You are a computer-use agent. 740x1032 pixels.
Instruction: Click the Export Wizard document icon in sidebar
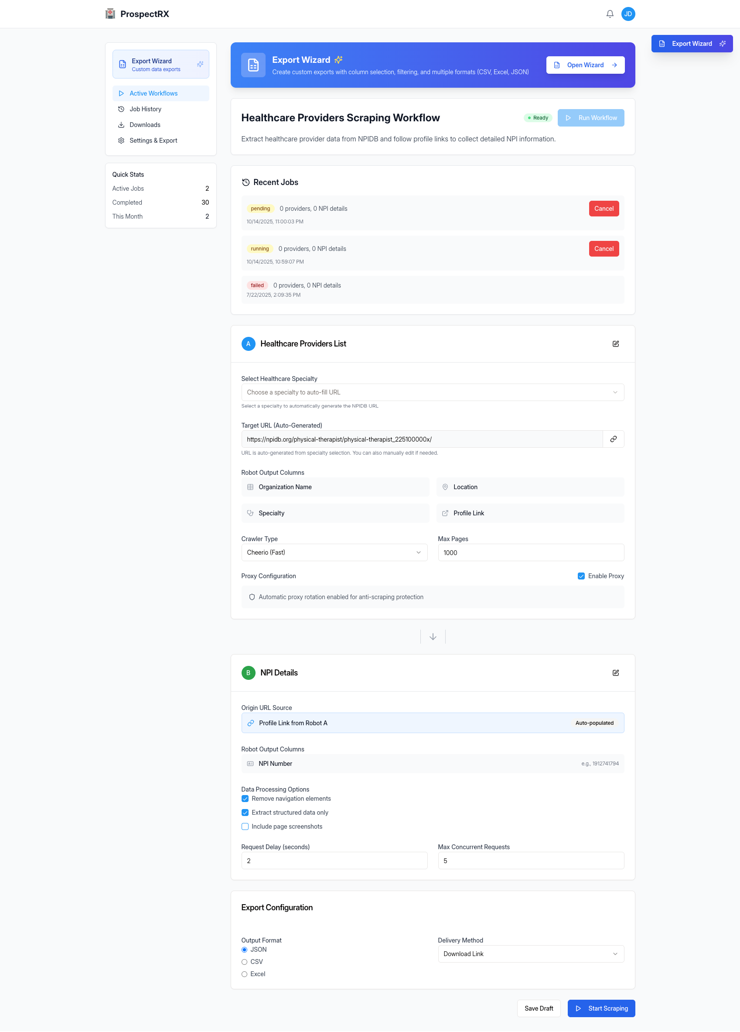(x=122, y=64)
